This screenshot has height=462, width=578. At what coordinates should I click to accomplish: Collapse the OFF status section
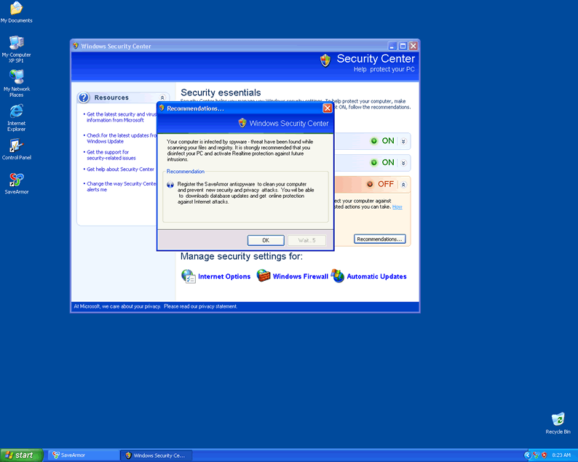404,185
